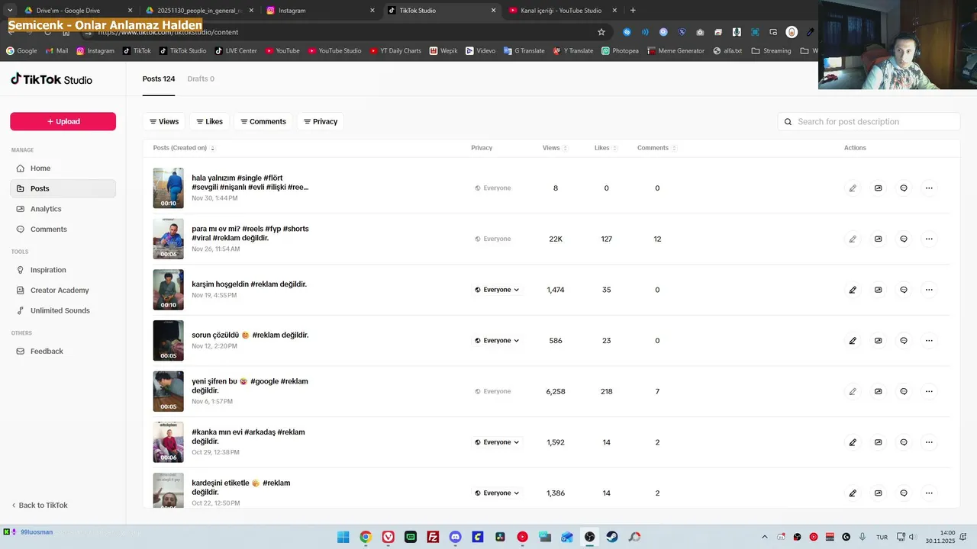Image resolution: width=977 pixels, height=549 pixels.
Task: Open more options for 'hala yalnızım' post
Action: [929, 188]
